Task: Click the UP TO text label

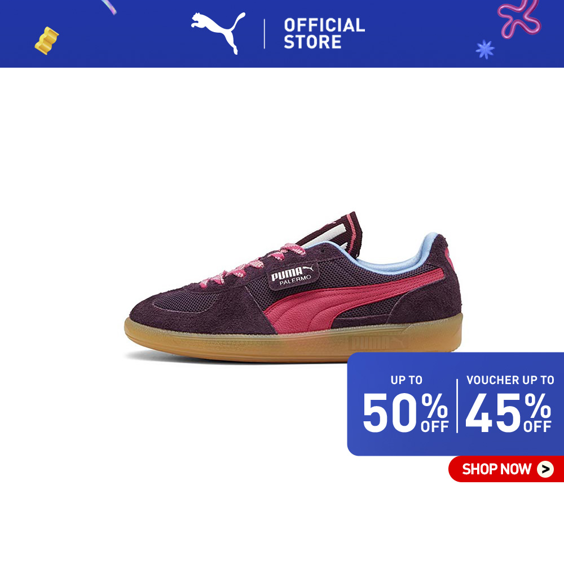Action: tap(407, 380)
